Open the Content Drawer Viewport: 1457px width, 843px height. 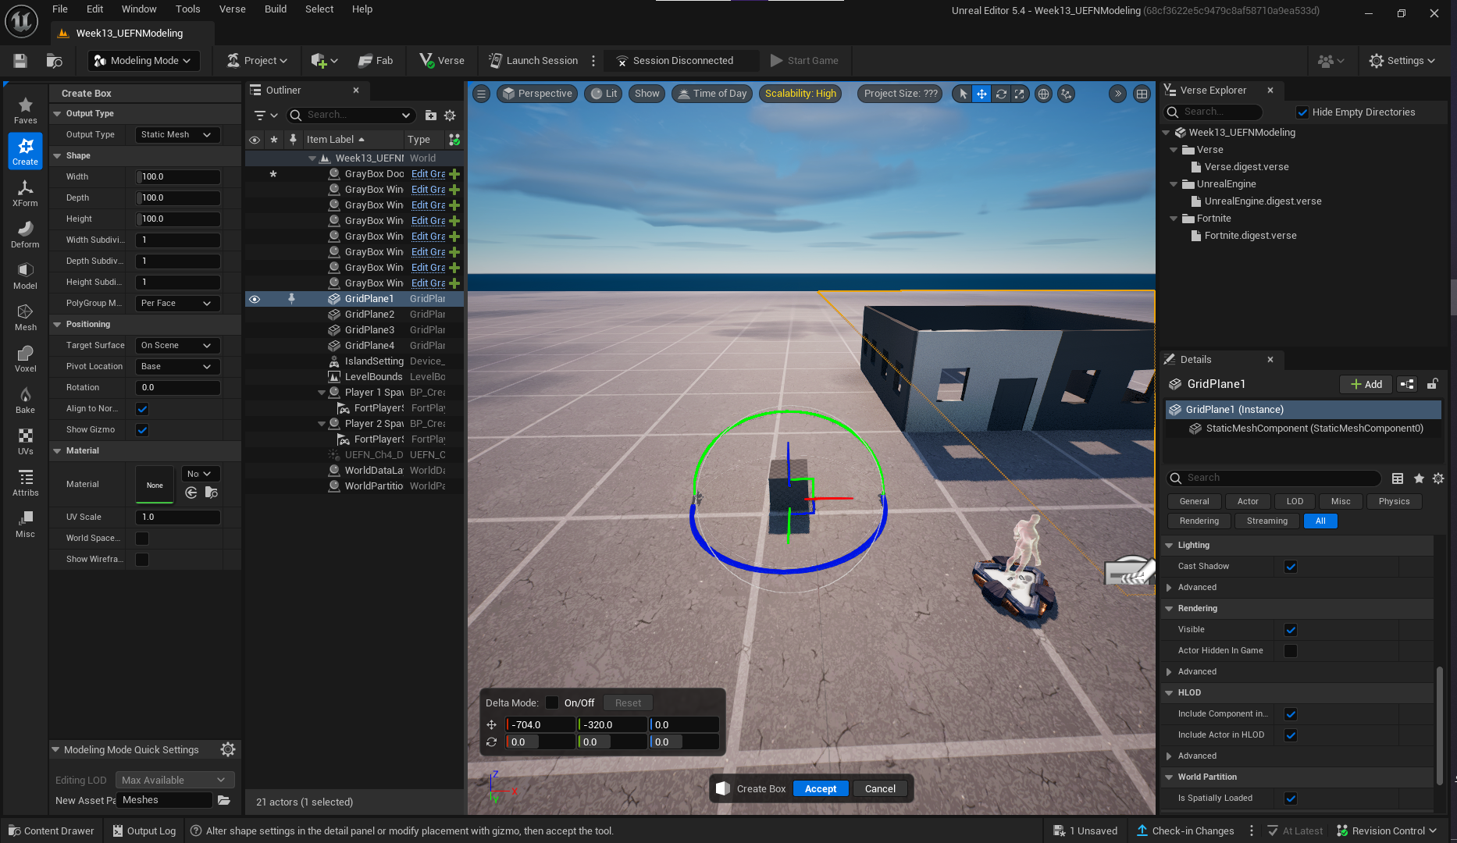click(x=51, y=831)
